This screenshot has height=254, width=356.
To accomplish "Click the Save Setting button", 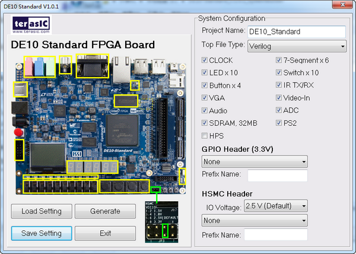I will pyautogui.click(x=41, y=233).
